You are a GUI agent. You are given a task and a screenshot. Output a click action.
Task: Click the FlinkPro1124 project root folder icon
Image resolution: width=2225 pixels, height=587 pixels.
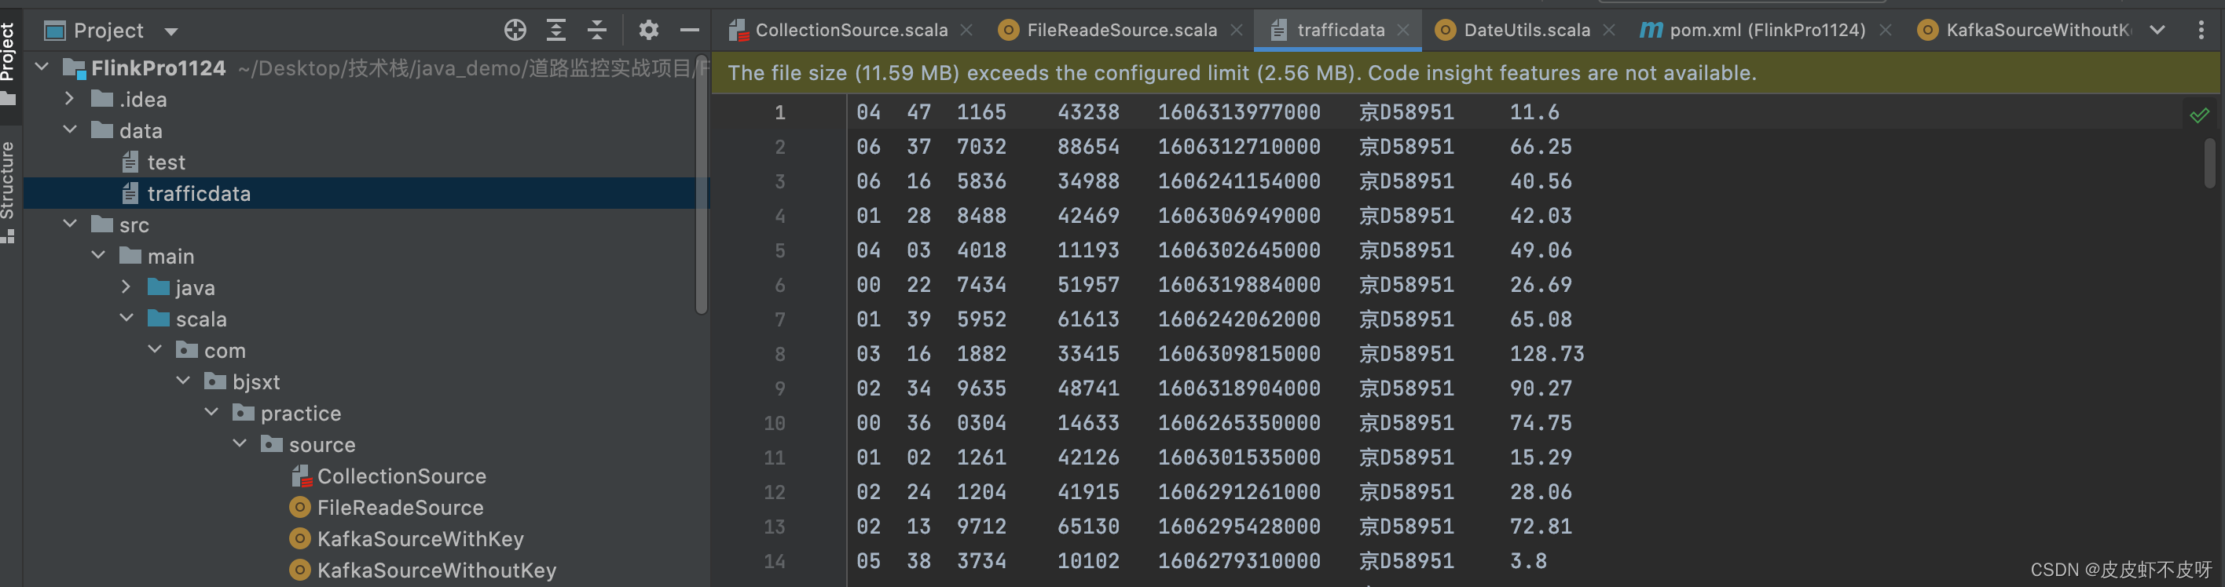[73, 67]
